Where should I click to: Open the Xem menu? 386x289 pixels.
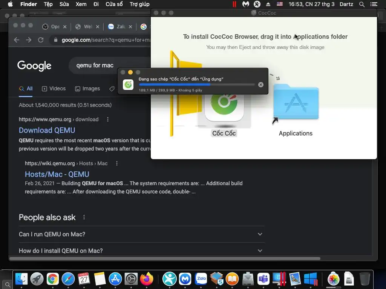(81, 4)
